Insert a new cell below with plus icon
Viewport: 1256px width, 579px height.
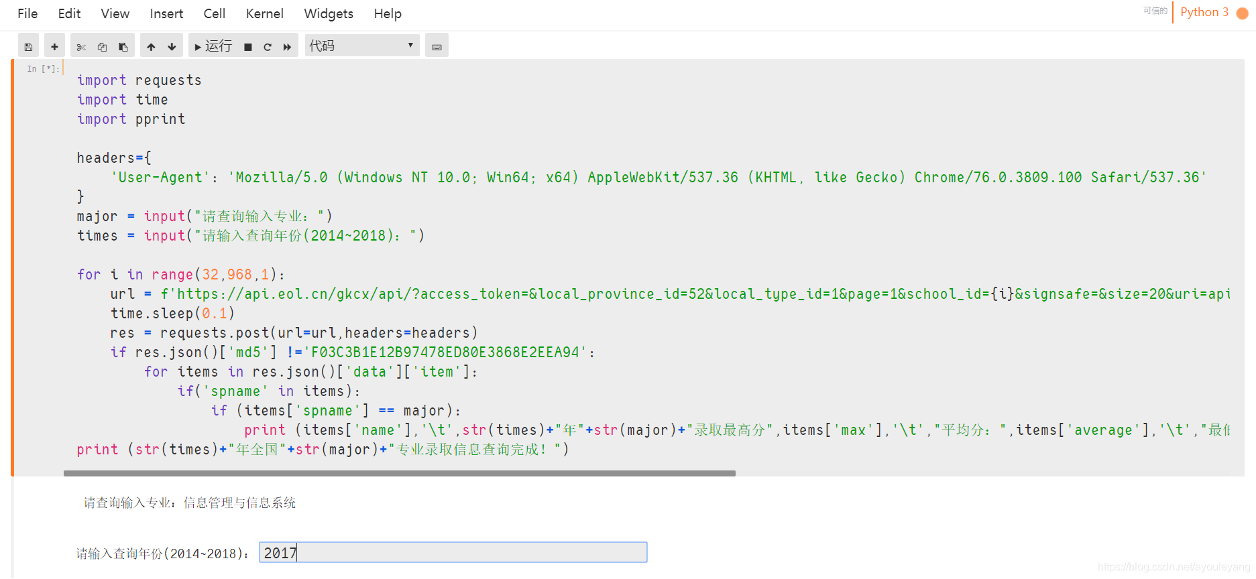click(x=54, y=46)
